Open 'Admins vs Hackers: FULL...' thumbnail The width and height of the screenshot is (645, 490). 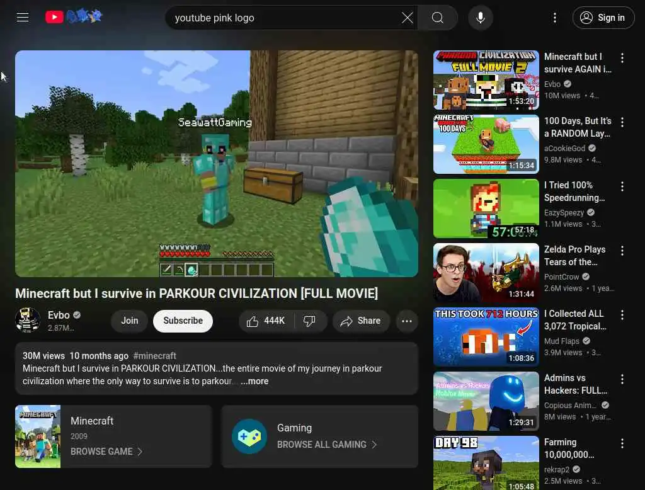pos(486,401)
